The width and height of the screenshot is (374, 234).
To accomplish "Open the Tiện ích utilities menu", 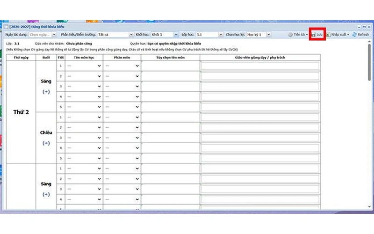I will click(298, 34).
